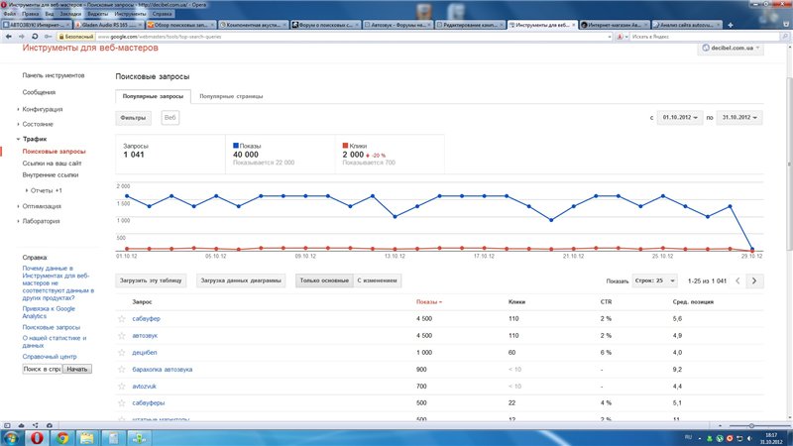The width and height of the screenshot is (793, 446).
Task: Click the Загрузить эту таблицу button
Action: click(x=152, y=280)
